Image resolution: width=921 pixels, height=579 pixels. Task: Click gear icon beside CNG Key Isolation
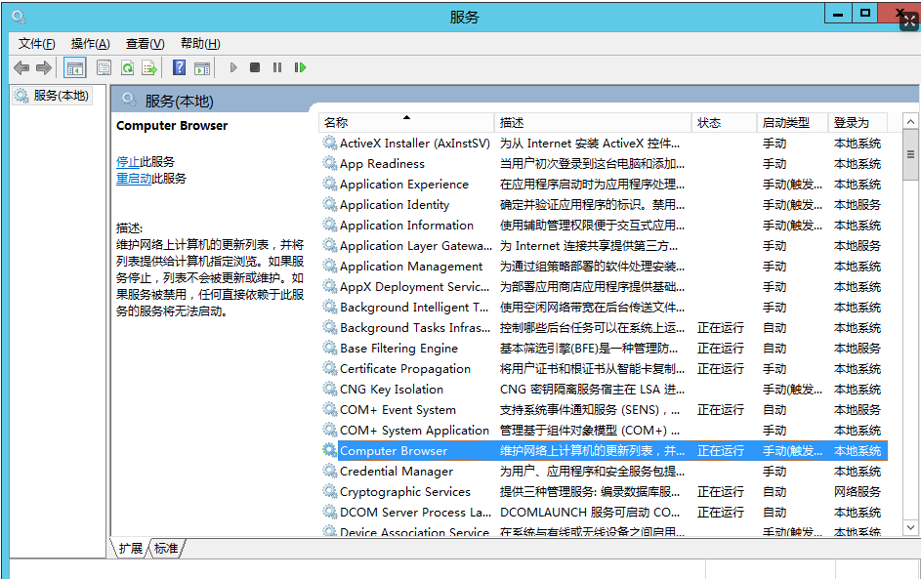coord(329,389)
